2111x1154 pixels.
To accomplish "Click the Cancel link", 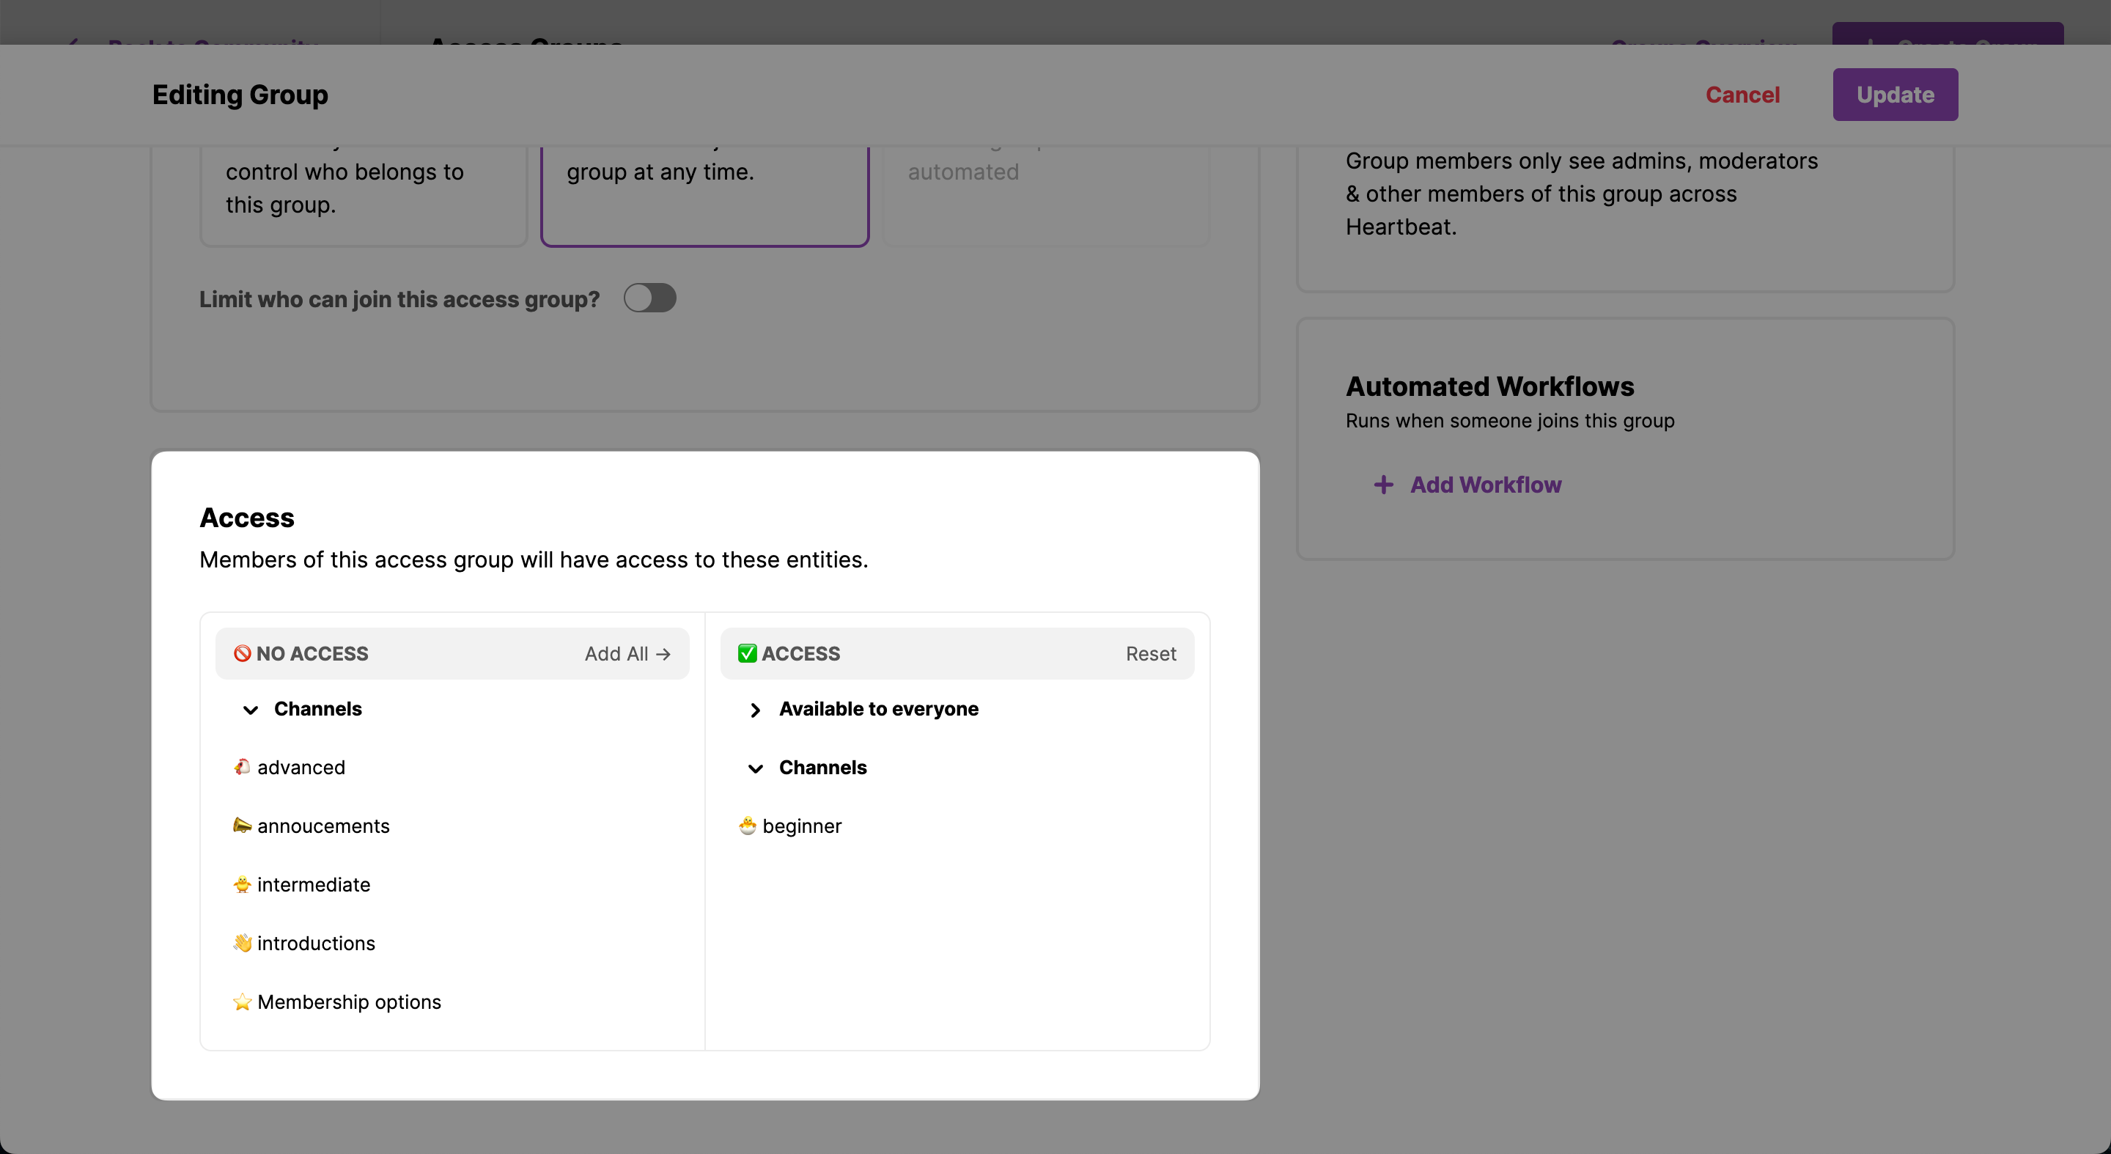I will 1742,95.
